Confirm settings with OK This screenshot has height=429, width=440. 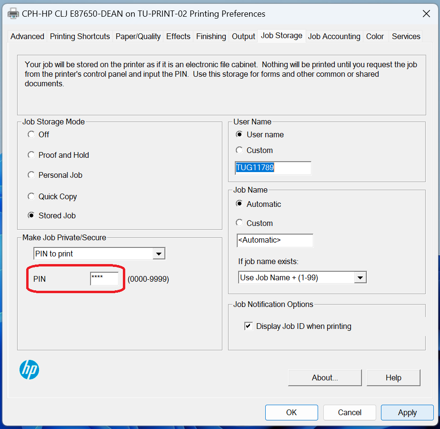click(x=291, y=412)
